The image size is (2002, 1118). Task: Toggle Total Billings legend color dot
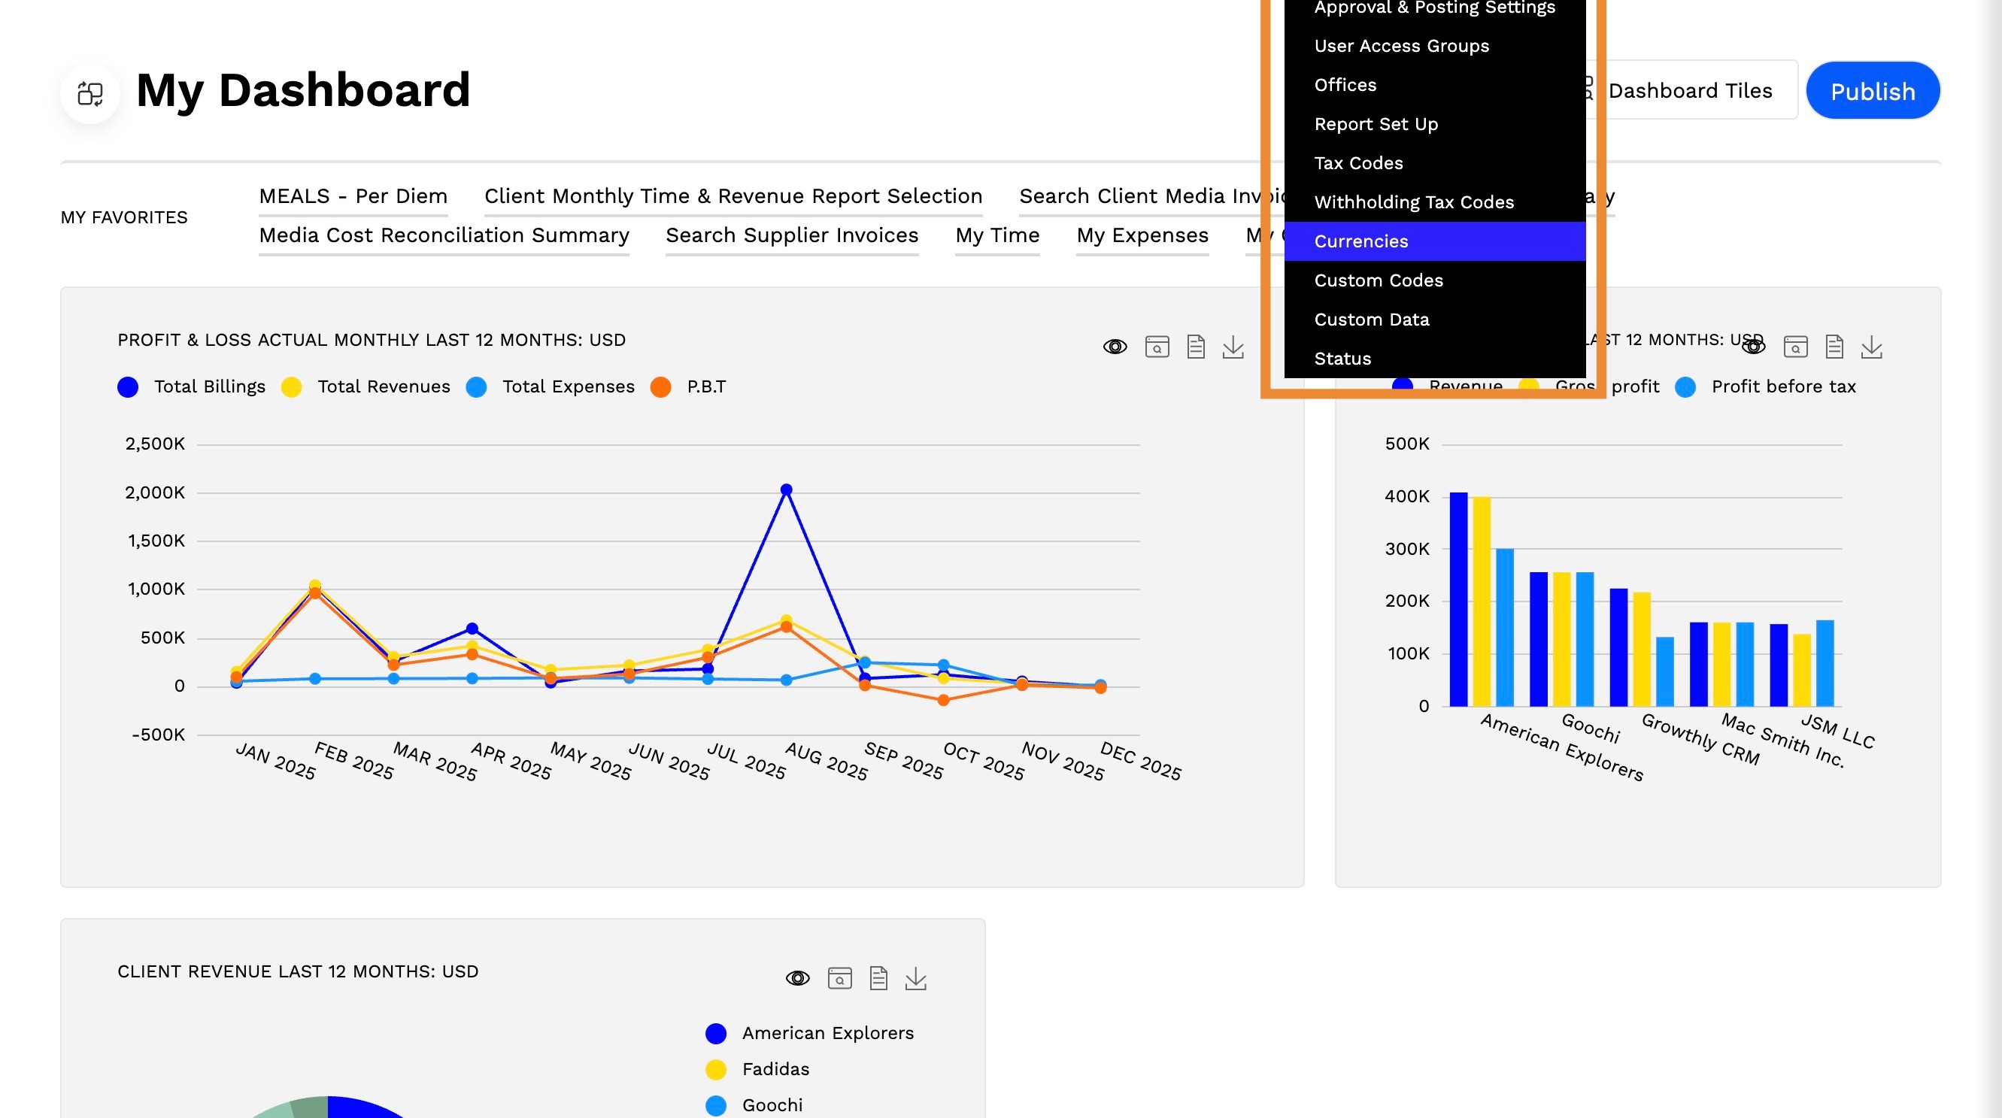pyautogui.click(x=129, y=387)
